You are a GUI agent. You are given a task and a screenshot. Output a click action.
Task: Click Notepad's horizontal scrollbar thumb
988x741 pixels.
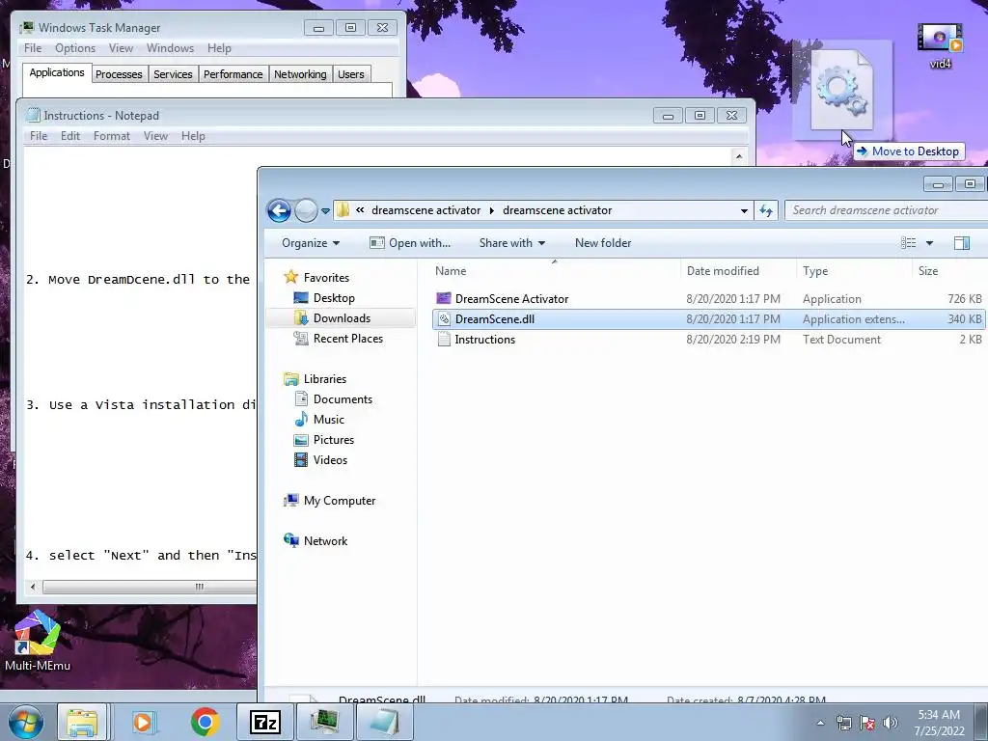[150, 587]
